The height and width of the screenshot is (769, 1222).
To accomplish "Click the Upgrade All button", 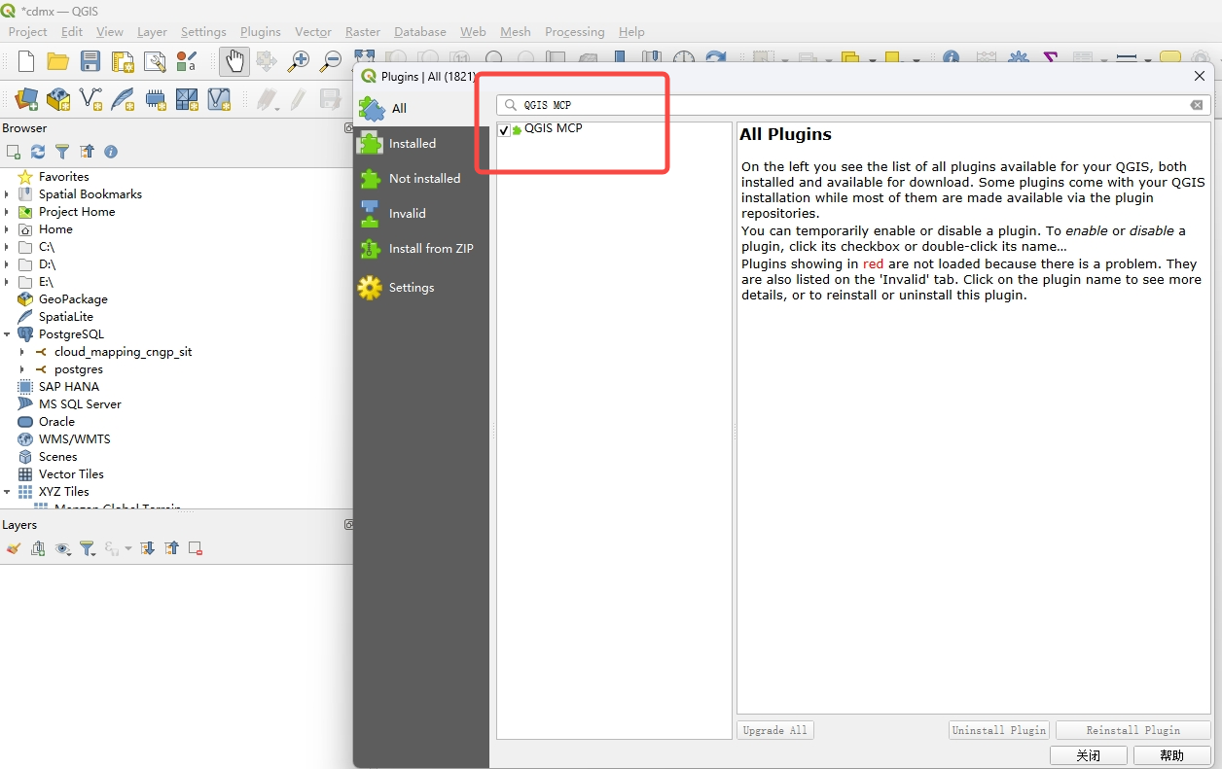I will (774, 730).
